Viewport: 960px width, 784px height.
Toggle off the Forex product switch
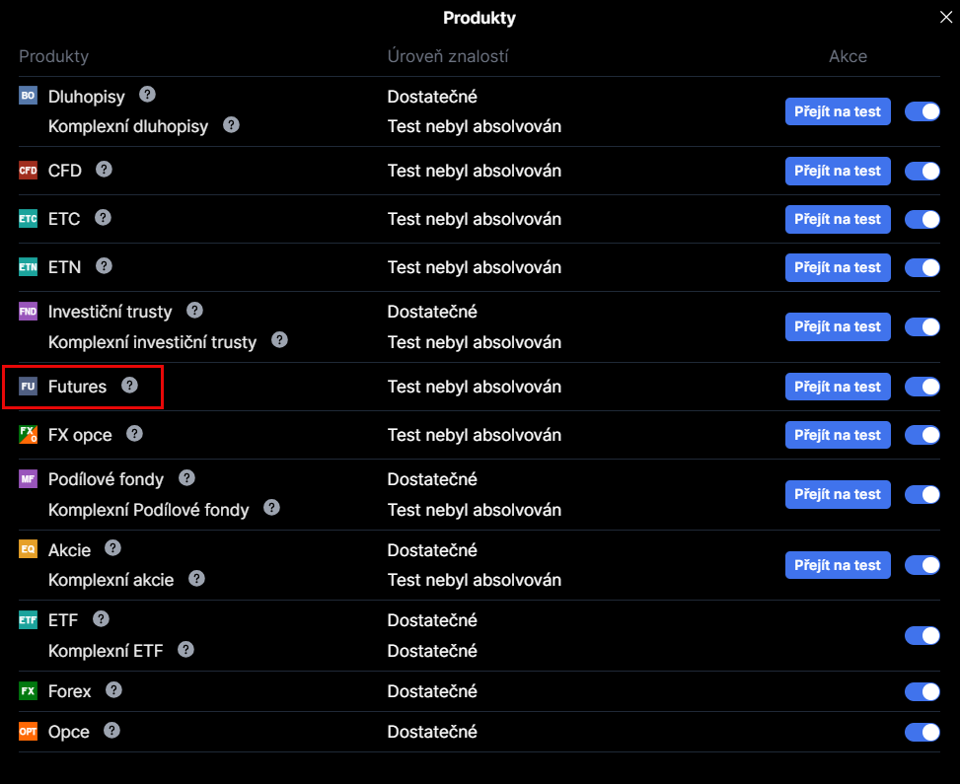(x=922, y=691)
